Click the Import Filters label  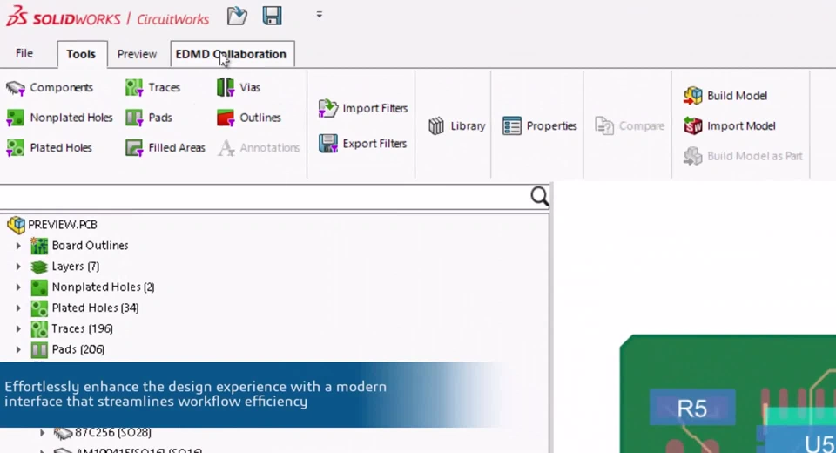(x=375, y=108)
